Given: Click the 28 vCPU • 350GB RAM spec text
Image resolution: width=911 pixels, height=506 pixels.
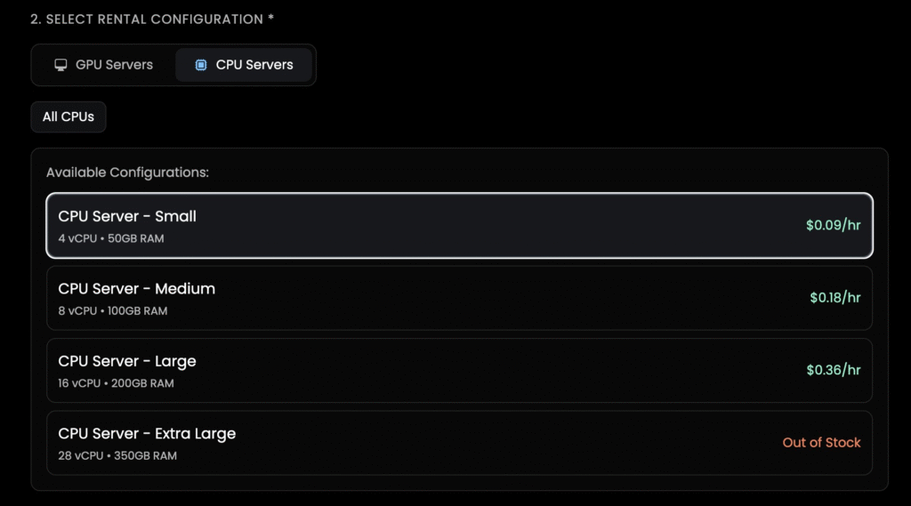Looking at the screenshot, I should (117, 455).
